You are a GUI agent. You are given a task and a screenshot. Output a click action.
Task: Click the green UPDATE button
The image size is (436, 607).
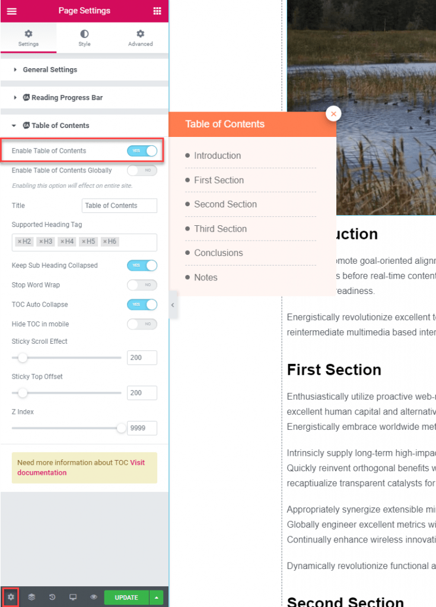point(126,597)
